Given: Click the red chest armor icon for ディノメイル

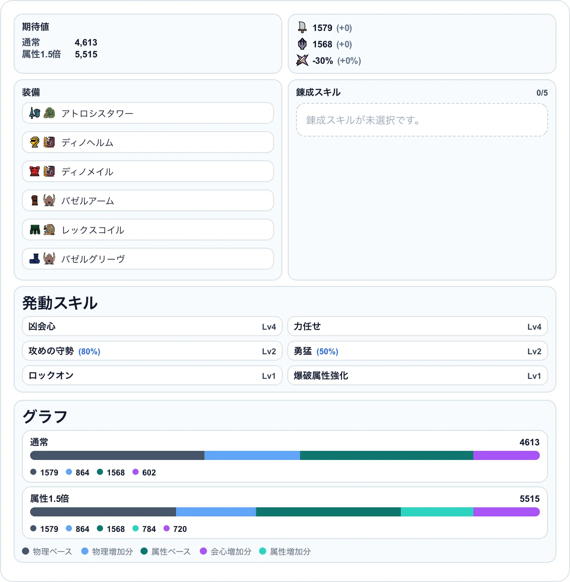Looking at the screenshot, I should click(x=35, y=171).
